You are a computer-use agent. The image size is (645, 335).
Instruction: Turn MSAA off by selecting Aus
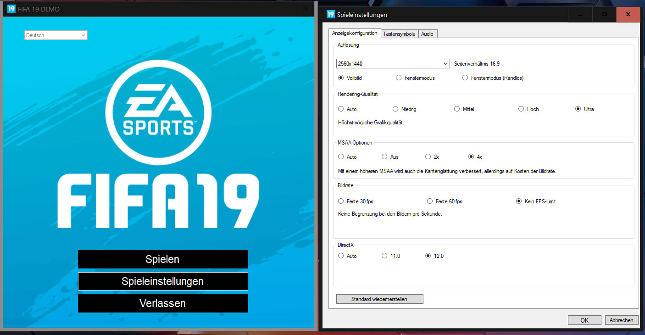tap(384, 156)
